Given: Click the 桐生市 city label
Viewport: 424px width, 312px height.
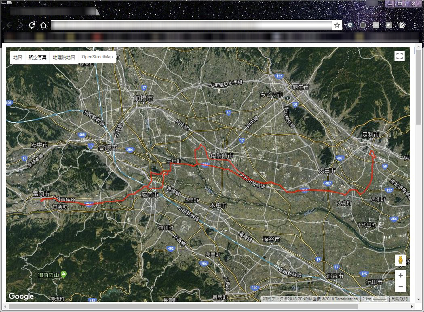Looking at the screenshot, I should click(x=300, y=87).
